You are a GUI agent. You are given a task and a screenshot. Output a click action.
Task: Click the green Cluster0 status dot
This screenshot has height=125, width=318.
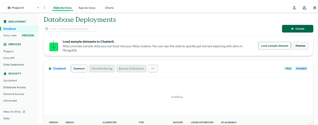coord(50,69)
